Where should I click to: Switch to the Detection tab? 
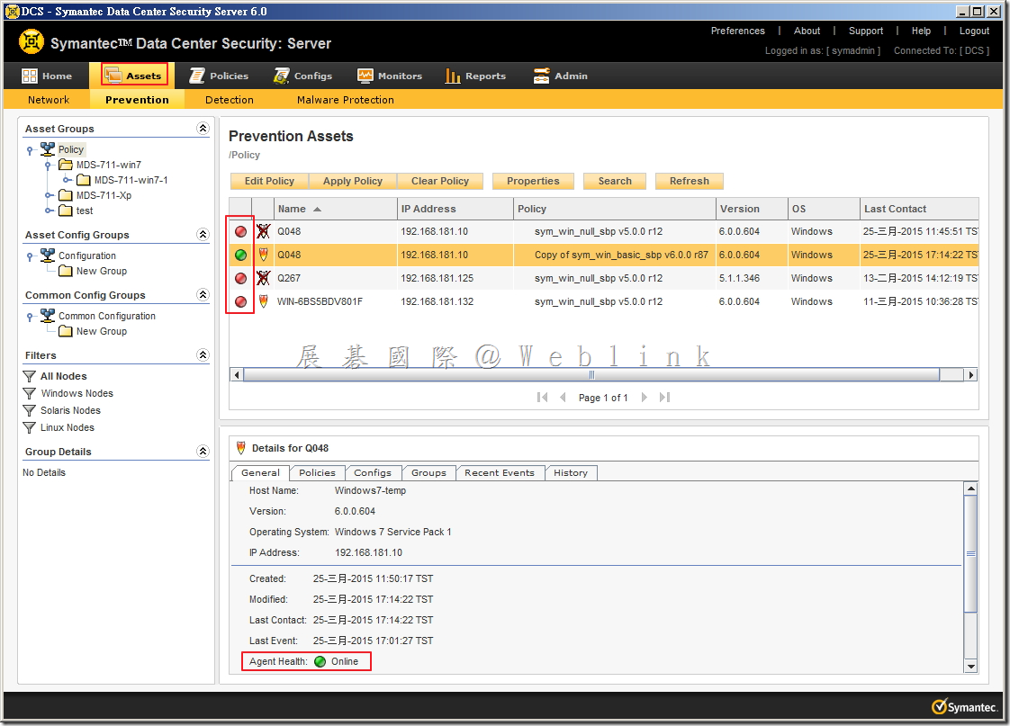click(x=229, y=100)
